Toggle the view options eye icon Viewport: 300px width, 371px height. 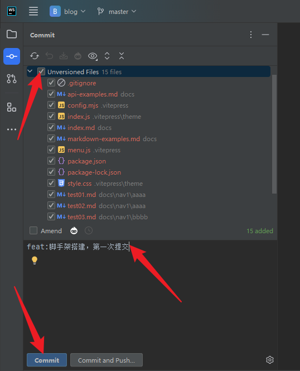pos(93,56)
